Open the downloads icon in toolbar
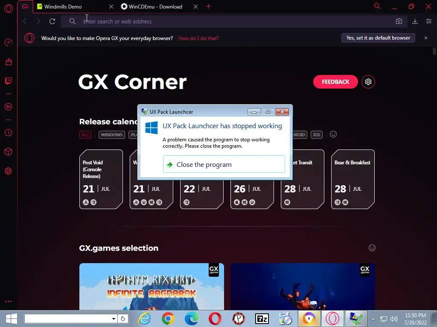The height and width of the screenshot is (327, 437). 415,21
